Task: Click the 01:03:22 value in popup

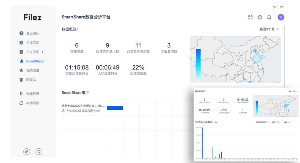Action: tap(243, 100)
